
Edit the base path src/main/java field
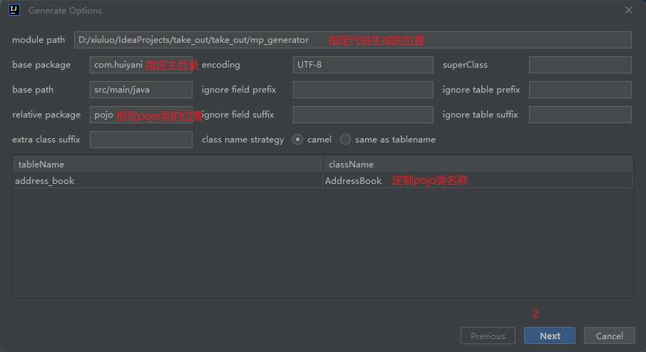point(140,90)
